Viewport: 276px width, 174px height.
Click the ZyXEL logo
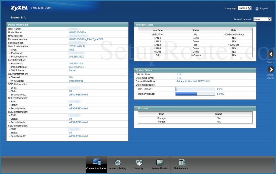(19, 8)
